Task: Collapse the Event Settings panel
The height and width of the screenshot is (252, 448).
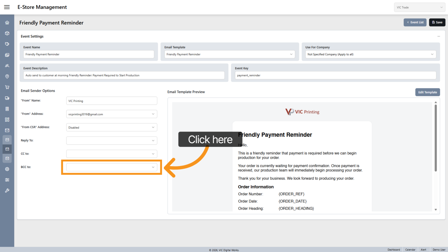Action: click(439, 37)
